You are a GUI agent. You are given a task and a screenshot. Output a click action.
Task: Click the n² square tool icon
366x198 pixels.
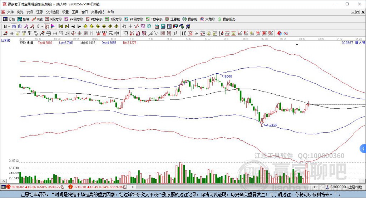coord(61,33)
